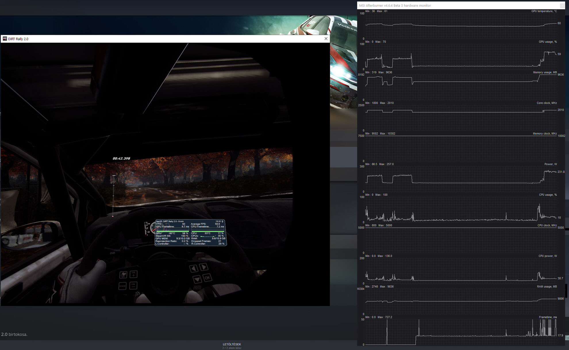Click the GPU temperature graph label
Image resolution: width=569 pixels, height=350 pixels.
[544, 11]
